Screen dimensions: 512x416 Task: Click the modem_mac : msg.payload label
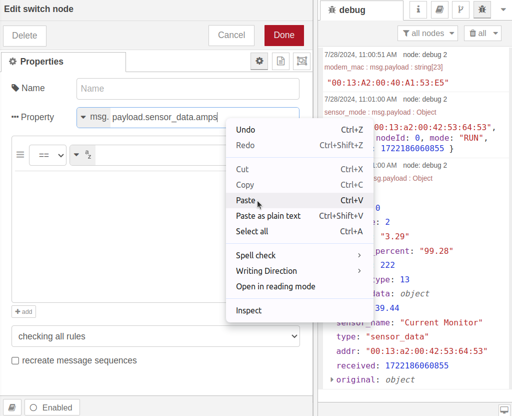tap(383, 67)
